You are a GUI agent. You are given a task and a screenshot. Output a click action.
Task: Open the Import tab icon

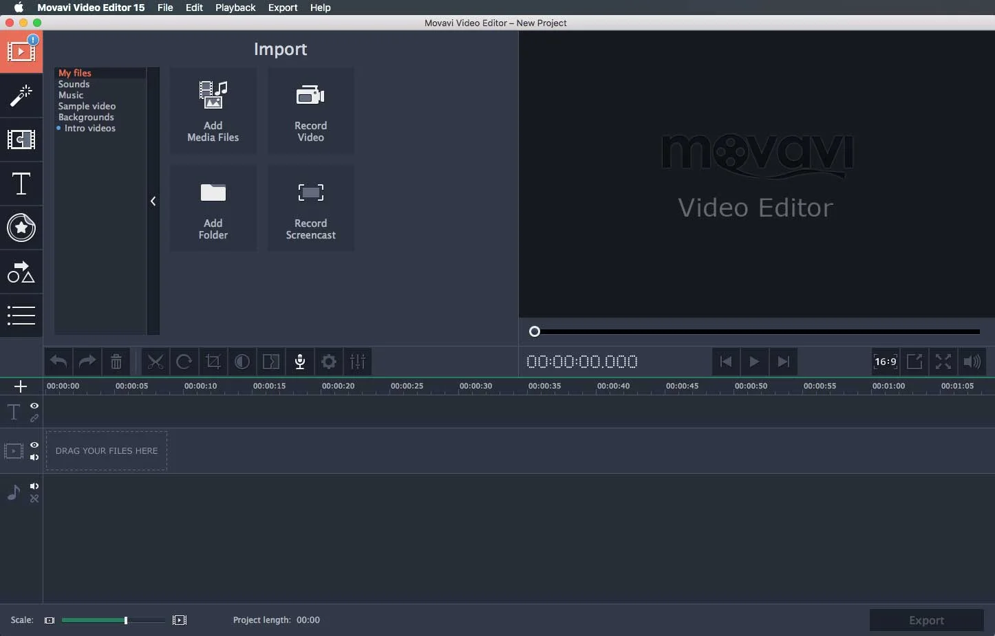point(21,51)
